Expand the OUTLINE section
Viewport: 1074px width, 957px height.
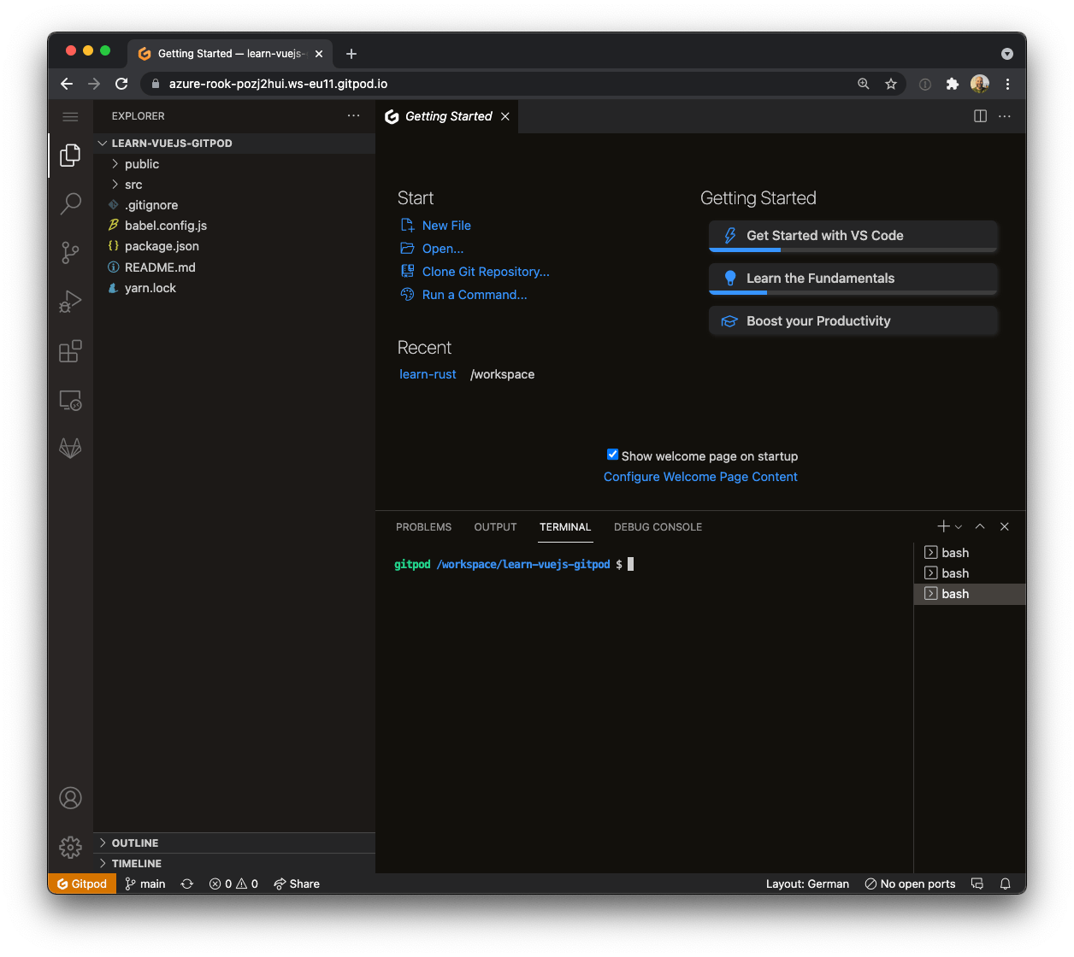tap(135, 843)
